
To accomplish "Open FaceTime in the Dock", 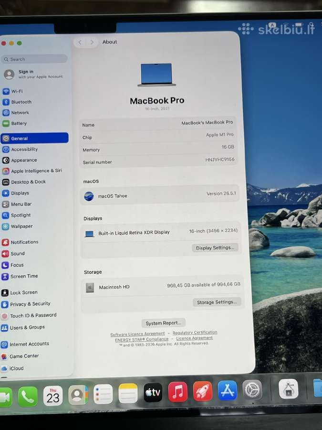I will (5, 398).
